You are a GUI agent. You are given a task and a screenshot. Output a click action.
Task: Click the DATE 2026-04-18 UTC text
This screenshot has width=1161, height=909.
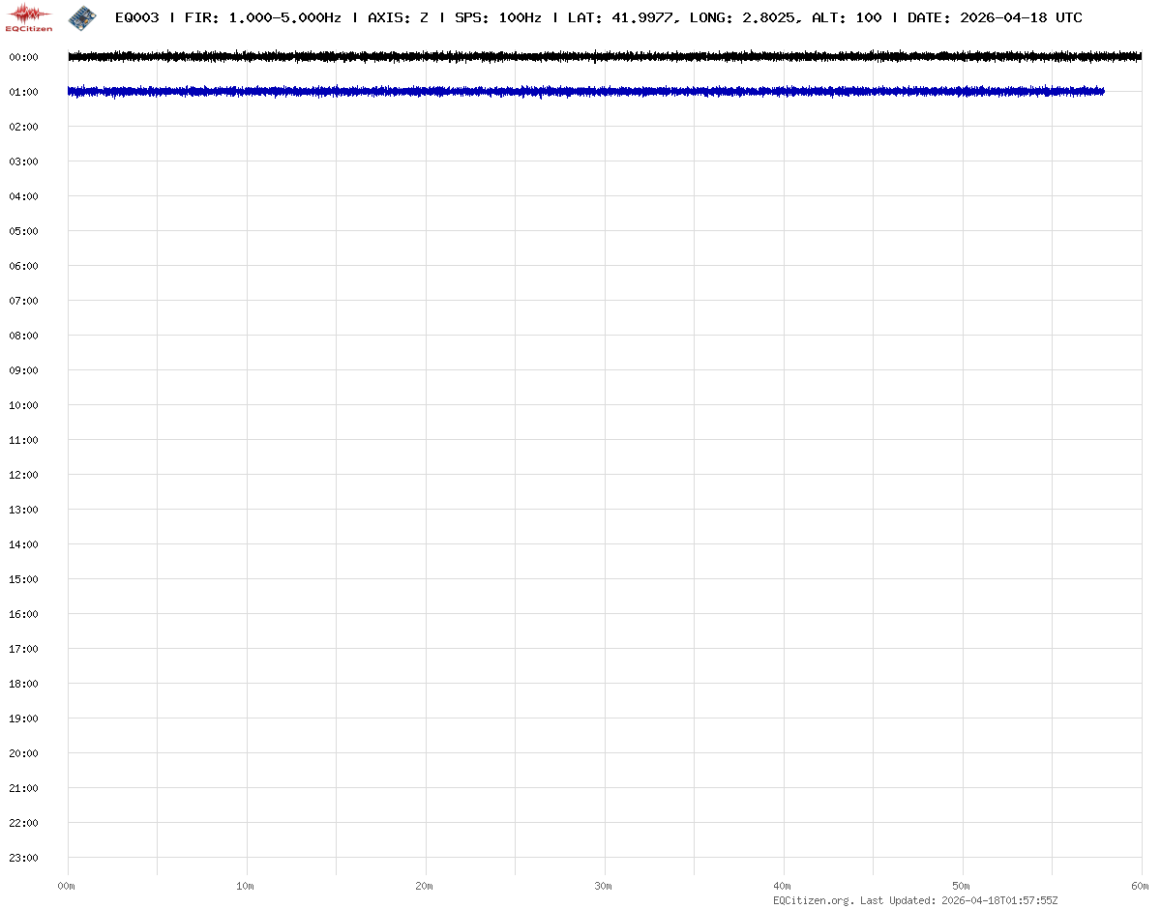tap(995, 17)
